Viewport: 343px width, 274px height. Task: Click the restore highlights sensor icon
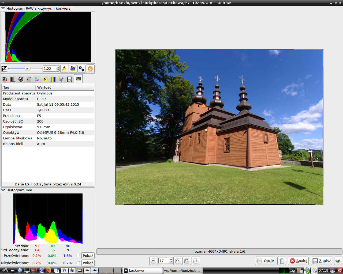[73, 69]
